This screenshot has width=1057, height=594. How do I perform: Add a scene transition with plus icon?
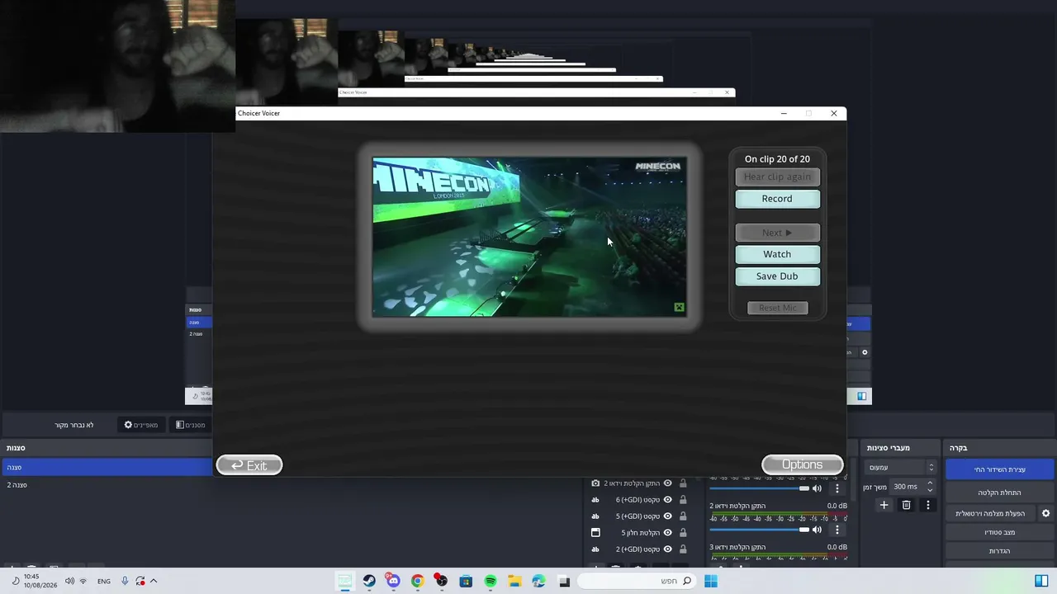[884, 505]
